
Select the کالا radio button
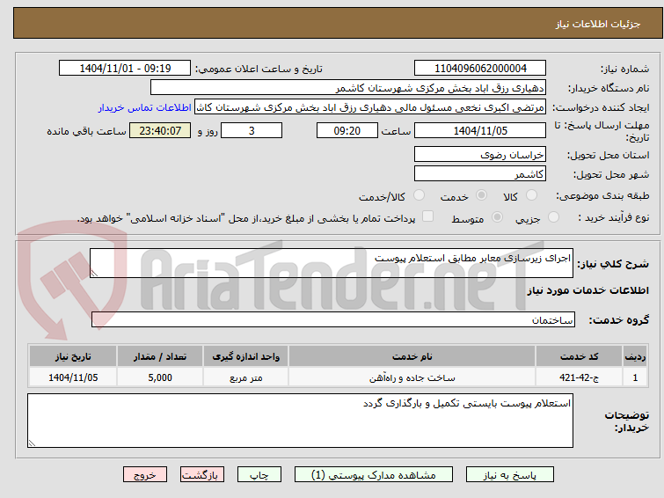tap(531, 195)
